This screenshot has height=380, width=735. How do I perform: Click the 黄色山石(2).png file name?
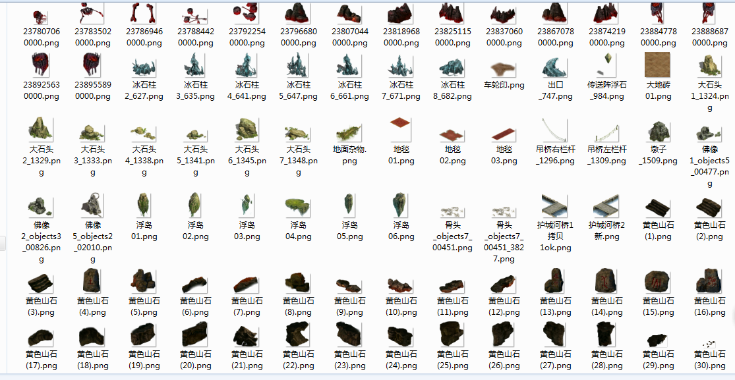pos(710,231)
